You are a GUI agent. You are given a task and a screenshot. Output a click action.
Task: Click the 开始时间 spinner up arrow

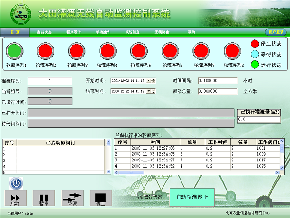[154, 80]
